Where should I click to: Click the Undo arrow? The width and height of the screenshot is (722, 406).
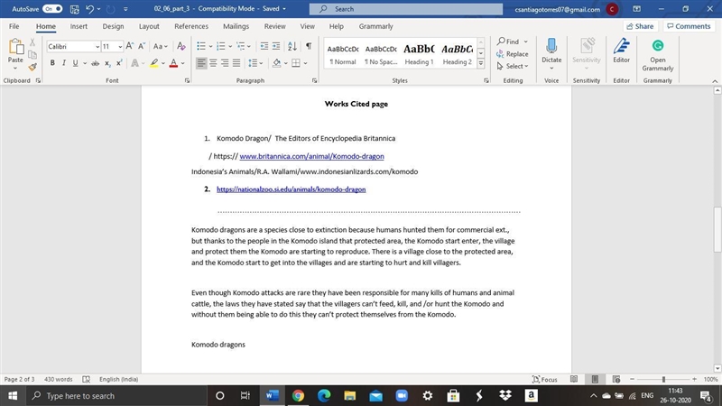point(89,9)
